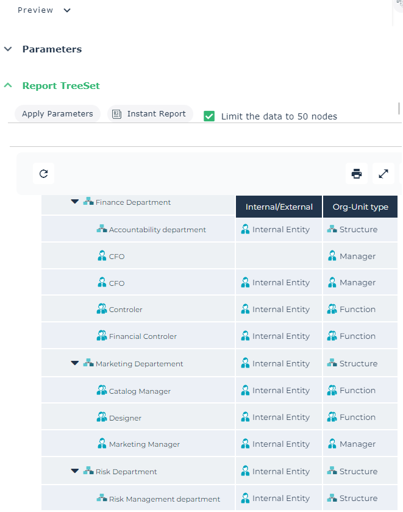Click the Org-Unit type column header
Viewport: 403px width, 512px height.
[360, 207]
